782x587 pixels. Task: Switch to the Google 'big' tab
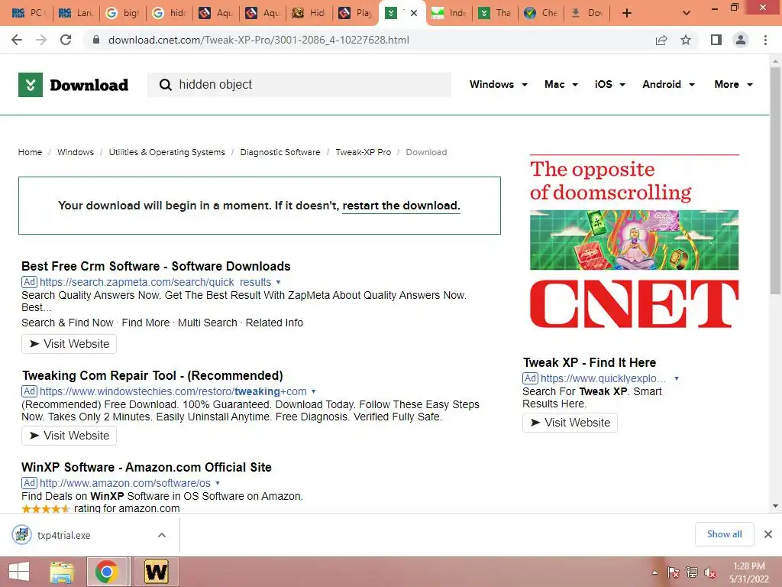coord(123,13)
